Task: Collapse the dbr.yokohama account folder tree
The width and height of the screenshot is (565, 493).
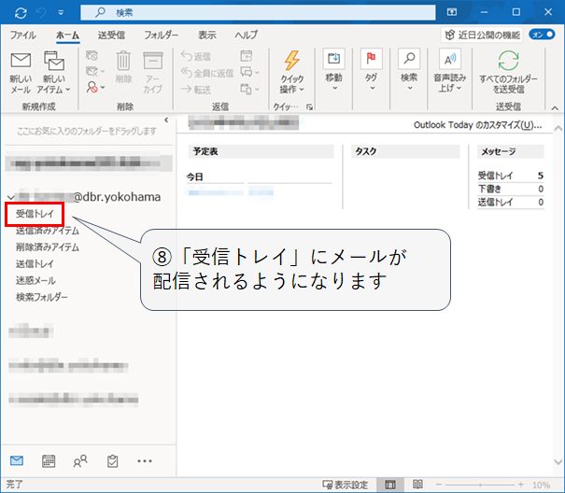Action: (x=9, y=197)
